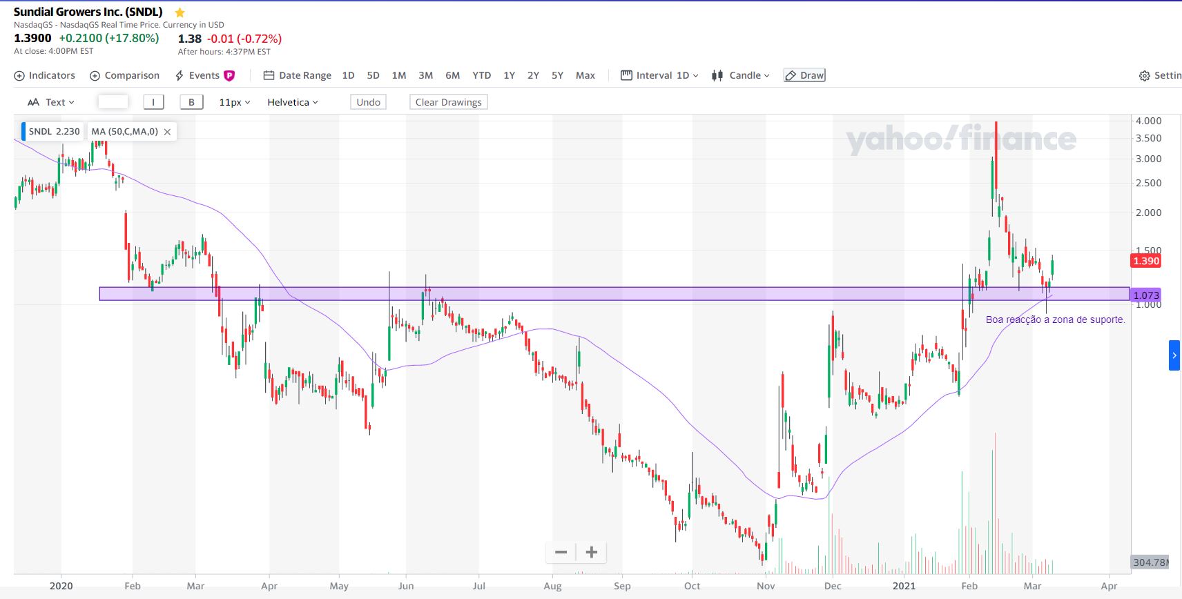Viewport: 1182px width, 599px height.
Task: Switch chart to 1Y range
Action: click(x=510, y=75)
